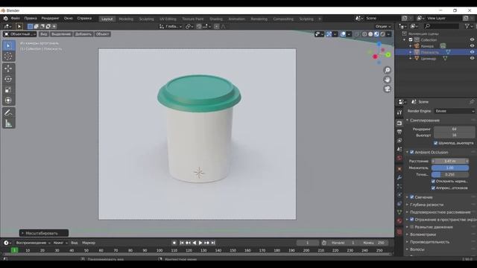477x268 pixels.
Task: Open the timeline Маркер menu
Action: (89, 243)
